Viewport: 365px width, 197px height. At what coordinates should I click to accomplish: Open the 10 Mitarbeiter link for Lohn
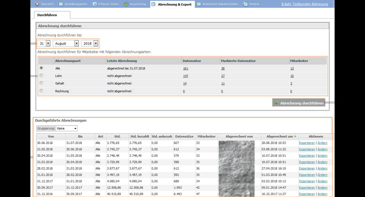coord(292,76)
